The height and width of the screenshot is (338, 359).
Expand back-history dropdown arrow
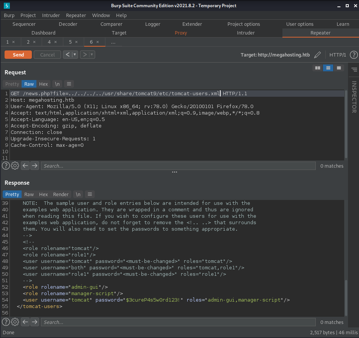75,55
